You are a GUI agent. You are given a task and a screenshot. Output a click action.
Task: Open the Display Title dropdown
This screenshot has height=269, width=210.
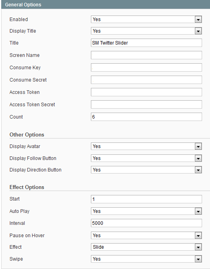pyautogui.click(x=146, y=31)
